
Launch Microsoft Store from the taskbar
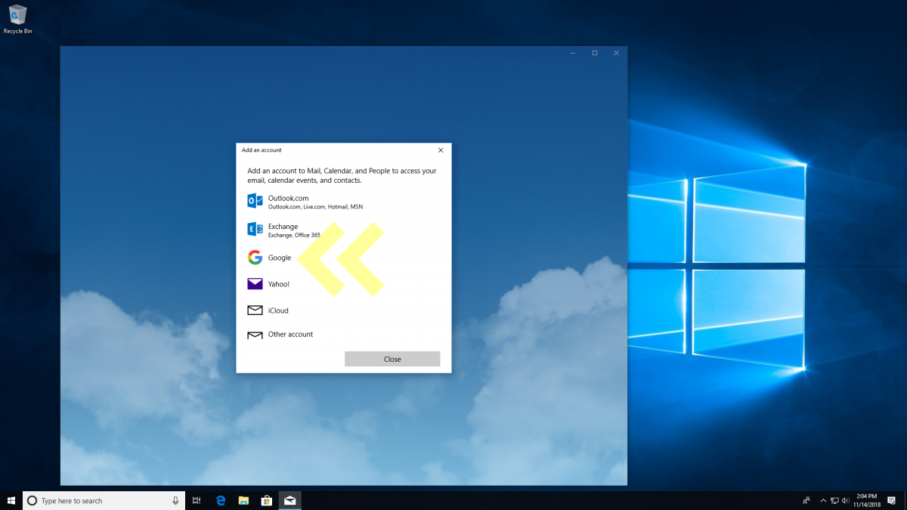click(x=266, y=500)
